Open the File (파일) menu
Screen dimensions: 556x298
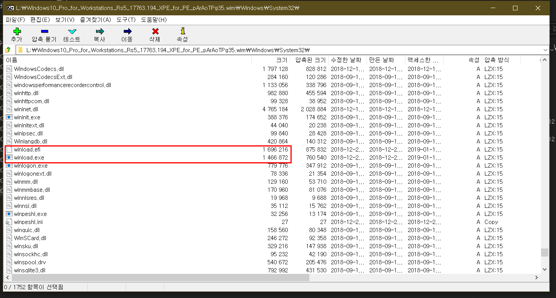click(x=15, y=20)
